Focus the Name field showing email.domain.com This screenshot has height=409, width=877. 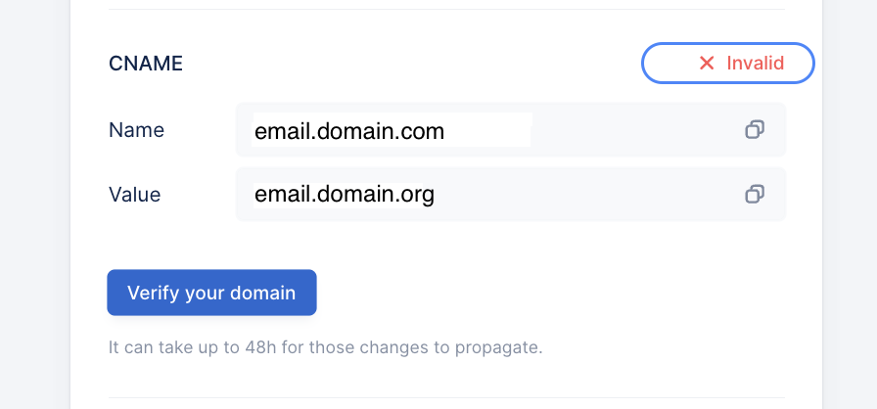tap(511, 129)
